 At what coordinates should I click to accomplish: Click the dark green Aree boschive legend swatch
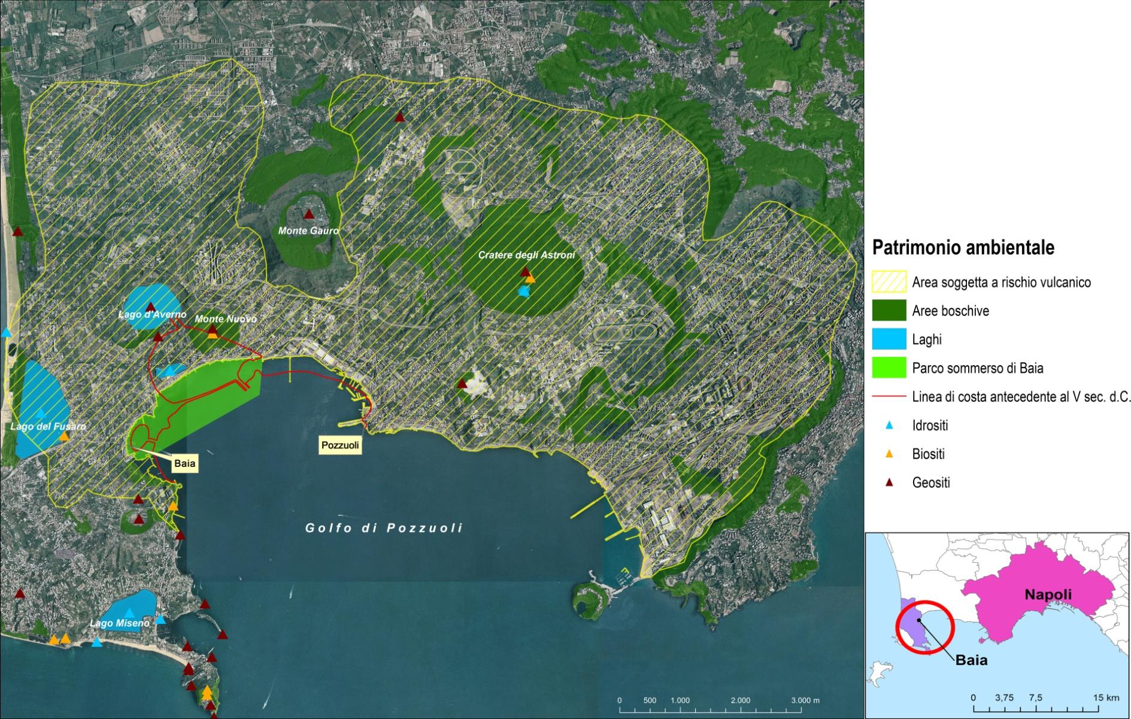[889, 311]
